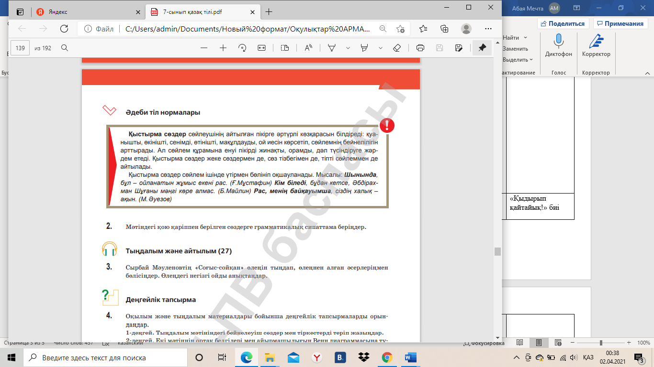Open the Windows Start menu

point(11,357)
